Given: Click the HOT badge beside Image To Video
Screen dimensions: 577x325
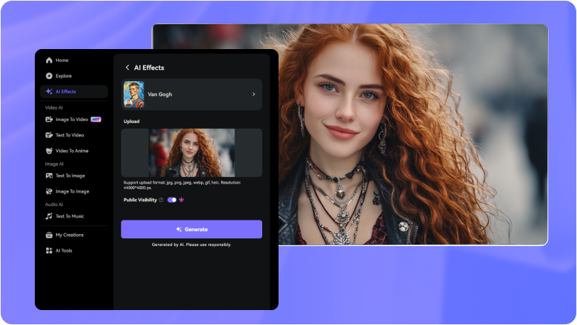Looking at the screenshot, I should pyautogui.click(x=96, y=119).
